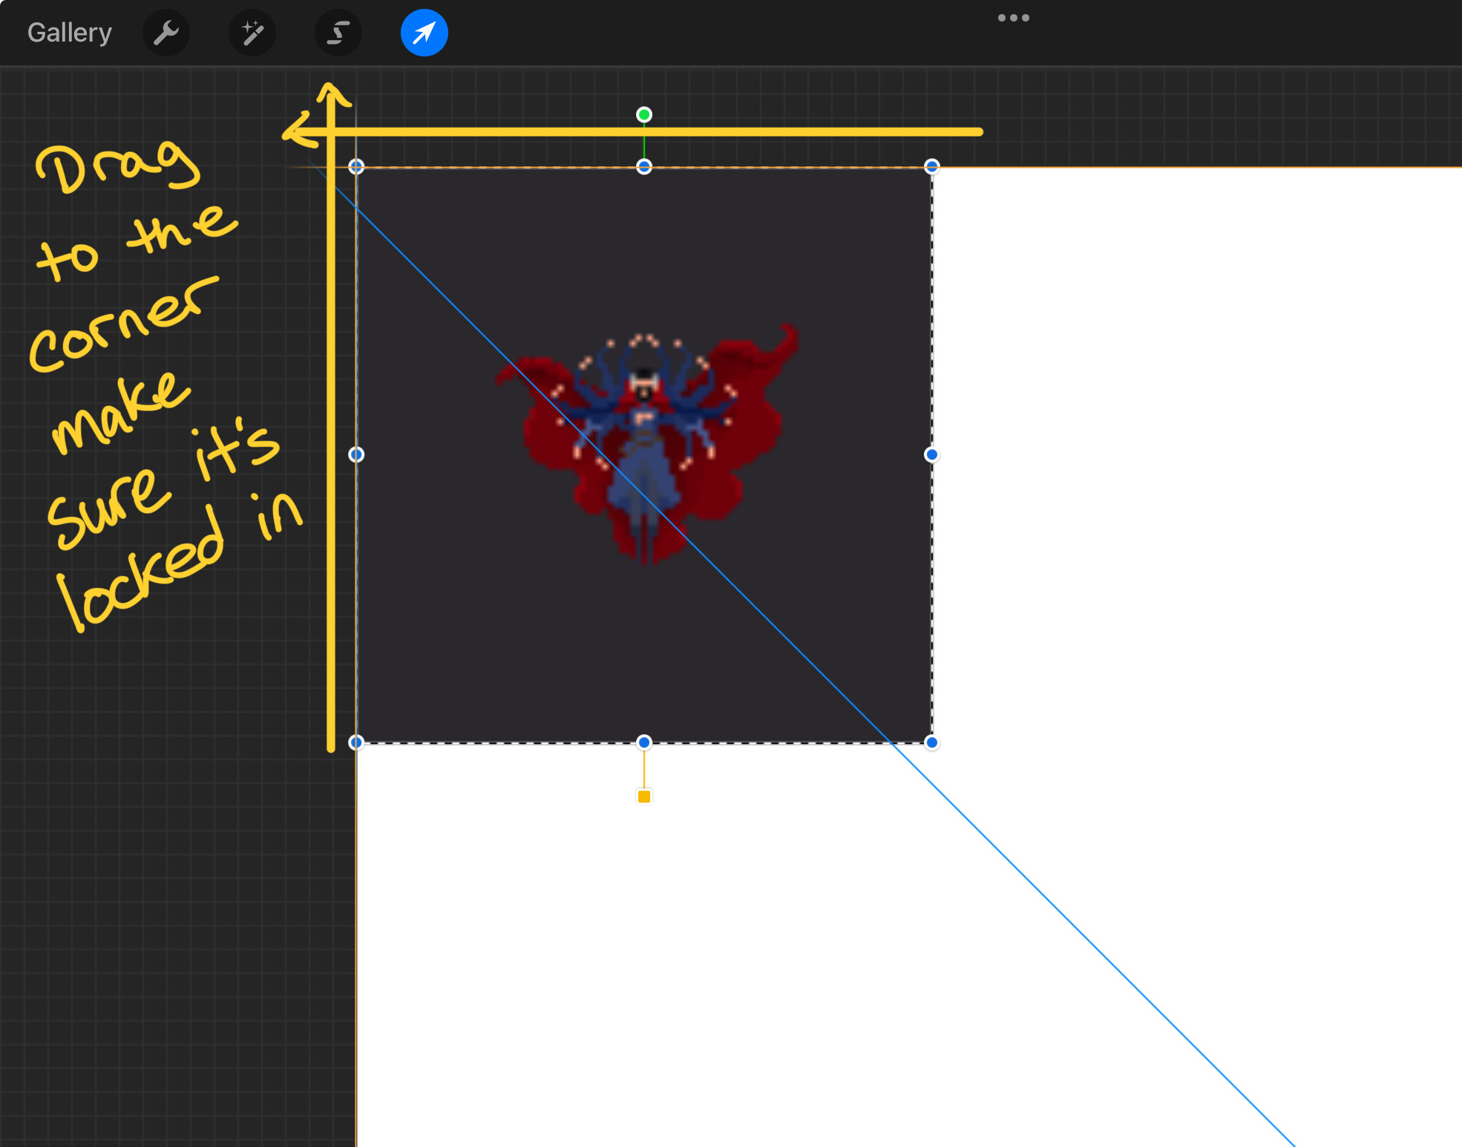This screenshot has width=1462, height=1147.
Task: Click the top-right corner transform handle
Action: [x=931, y=166]
